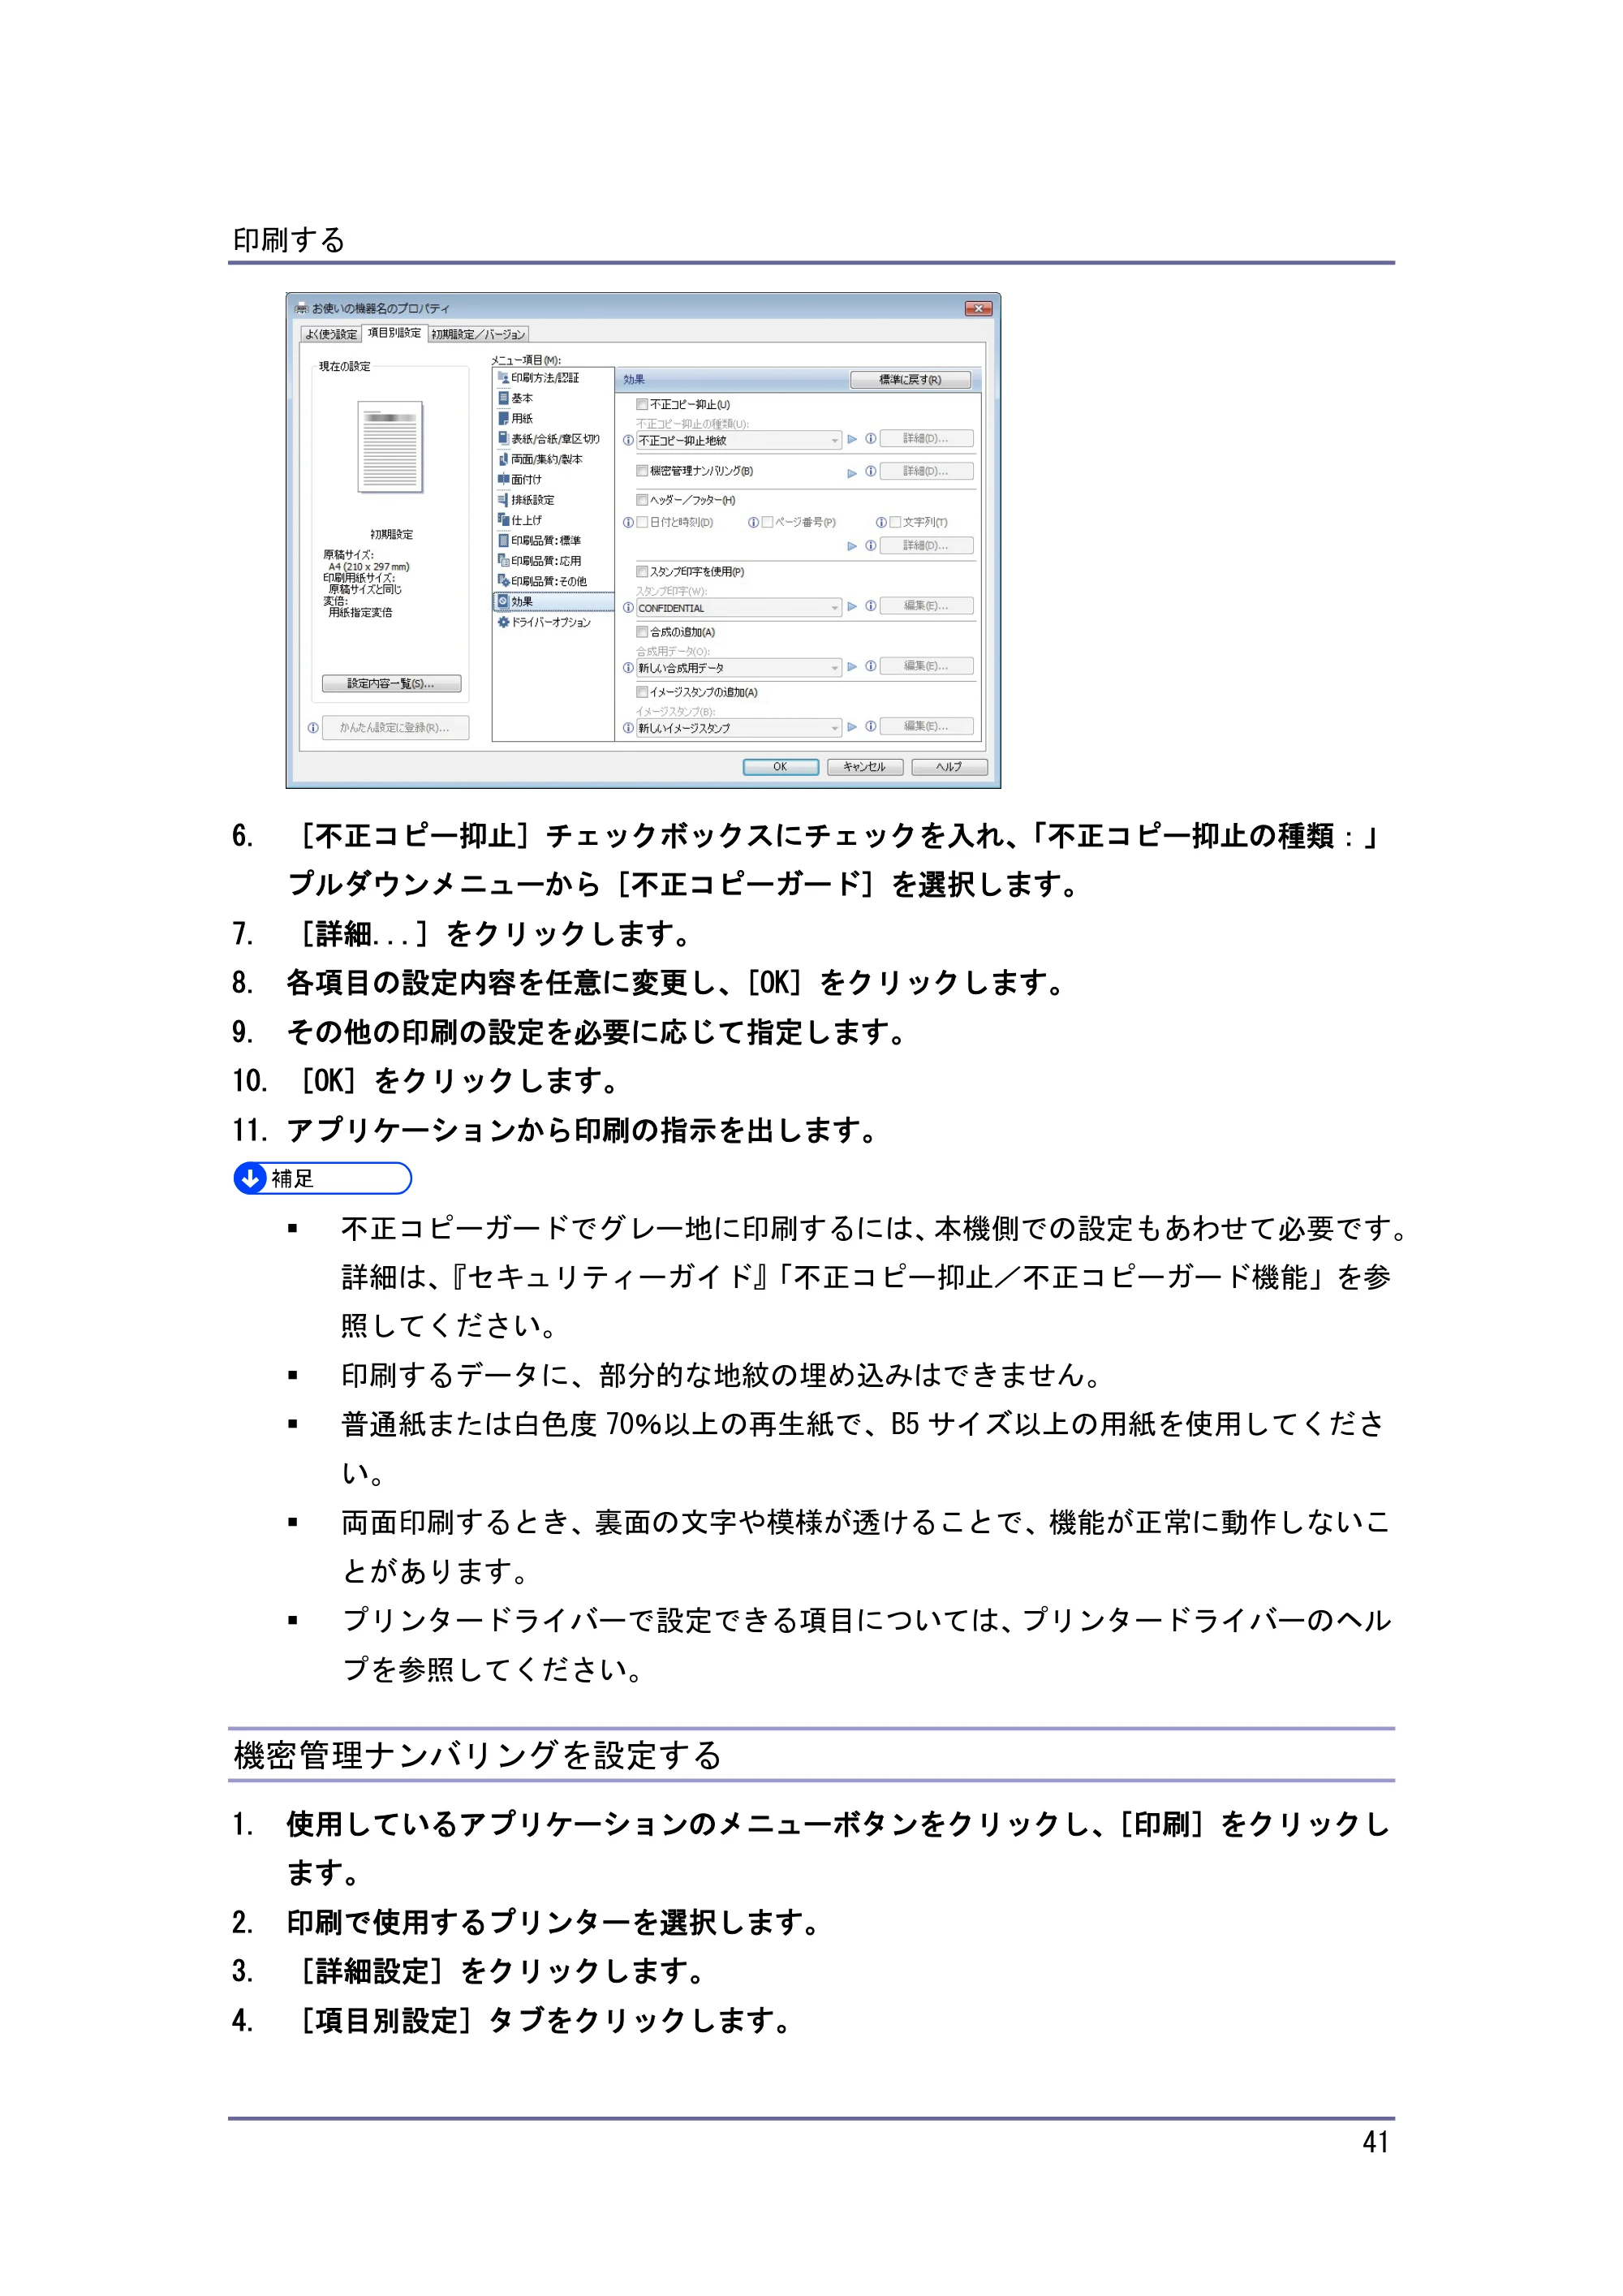Image resolution: width=1623 pixels, height=2296 pixels.
Task: Check the 日付と時刻 checkbox
Action: tap(643, 522)
